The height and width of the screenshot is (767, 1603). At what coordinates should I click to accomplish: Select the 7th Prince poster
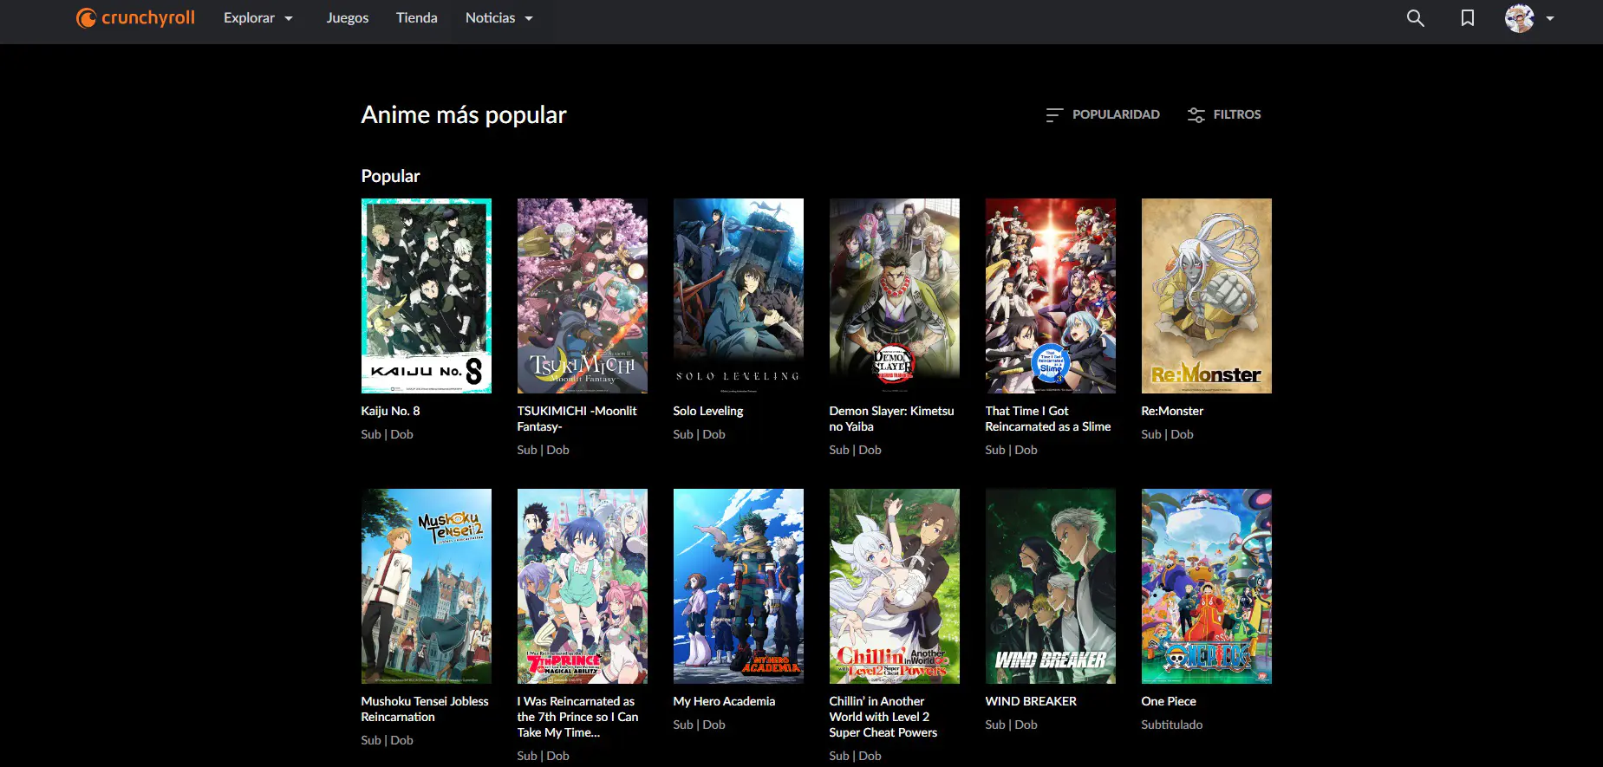[x=583, y=586]
